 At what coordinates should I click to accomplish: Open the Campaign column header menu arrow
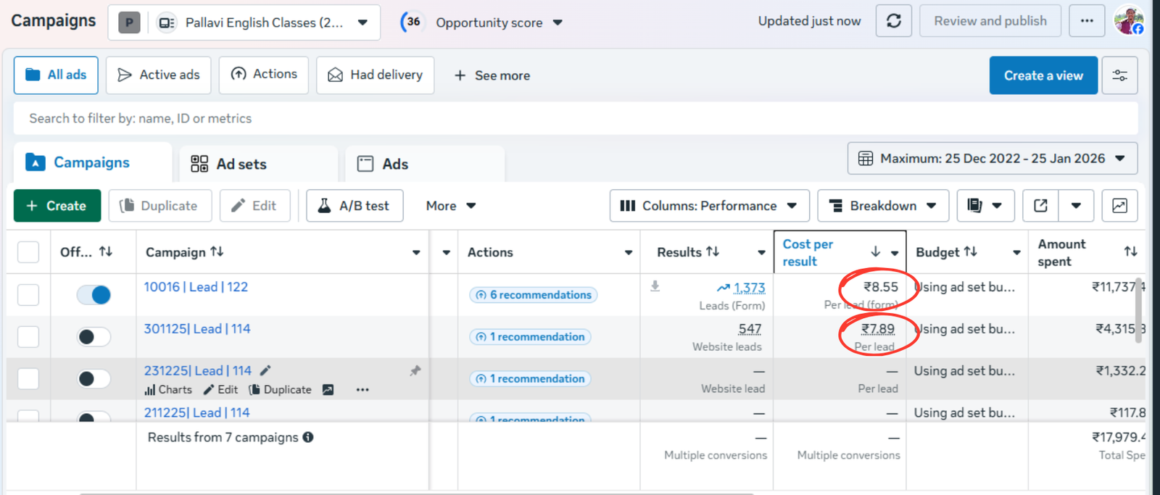point(416,252)
